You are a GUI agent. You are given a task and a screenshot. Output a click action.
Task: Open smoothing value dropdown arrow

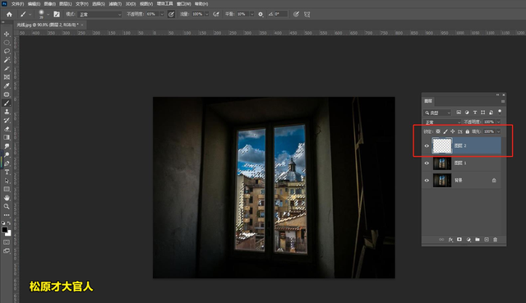coord(251,14)
